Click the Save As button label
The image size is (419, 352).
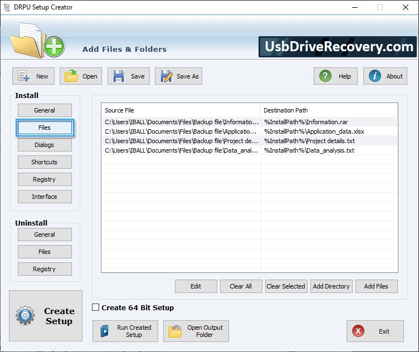tap(188, 76)
